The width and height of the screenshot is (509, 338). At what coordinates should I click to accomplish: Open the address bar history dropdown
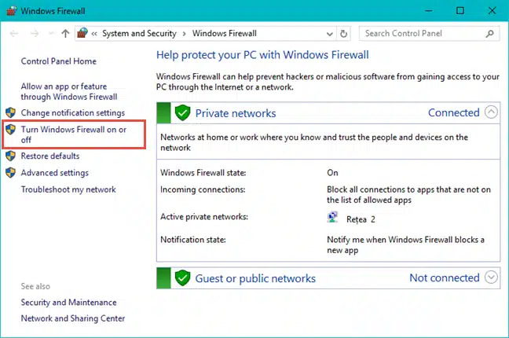pyautogui.click(x=328, y=34)
